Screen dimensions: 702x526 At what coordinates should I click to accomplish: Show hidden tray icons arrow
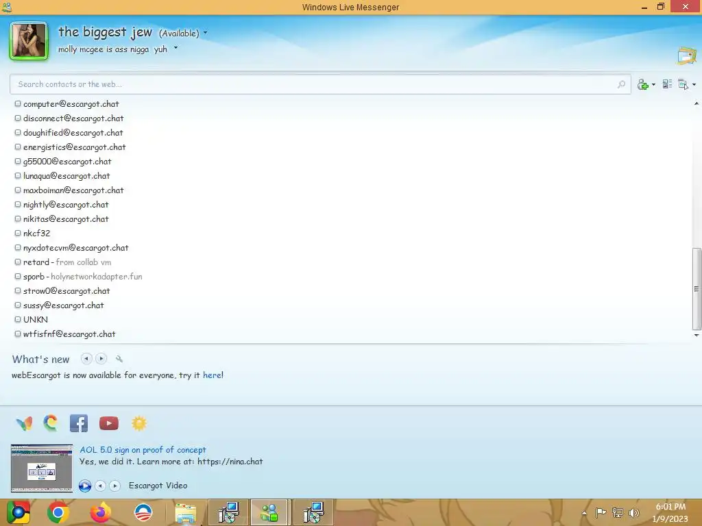pyautogui.click(x=584, y=512)
